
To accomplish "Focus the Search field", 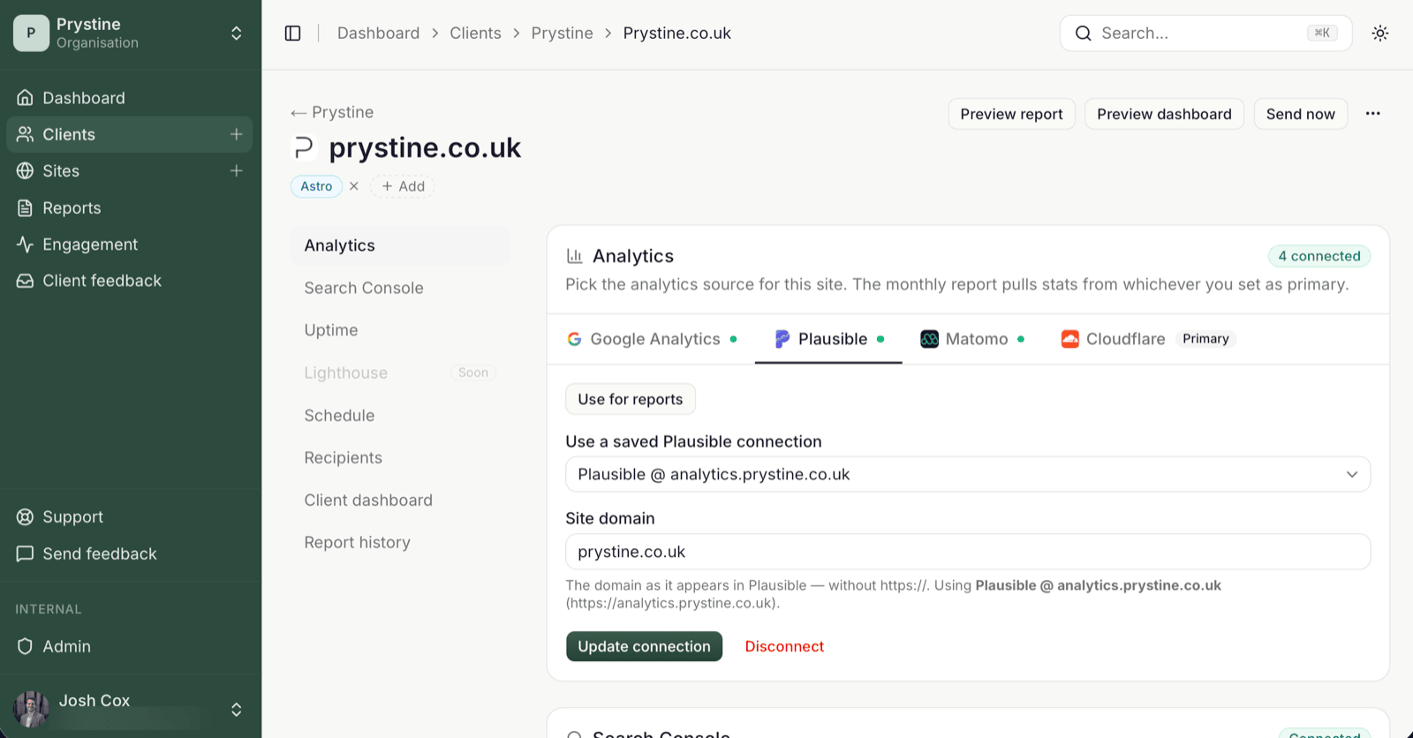I will pos(1205,34).
